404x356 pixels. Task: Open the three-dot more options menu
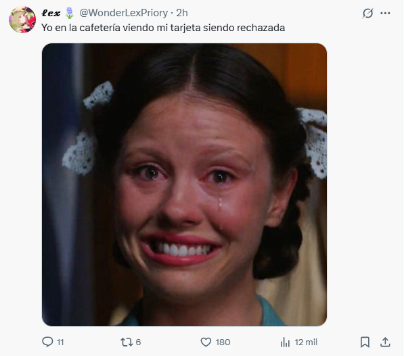click(385, 13)
